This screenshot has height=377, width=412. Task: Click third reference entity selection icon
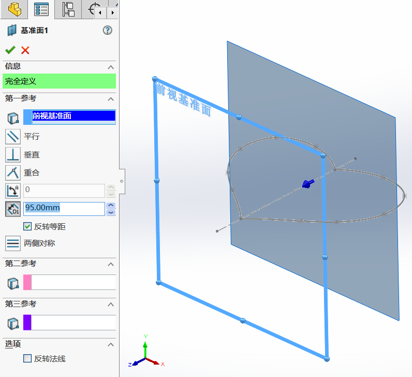click(x=13, y=324)
